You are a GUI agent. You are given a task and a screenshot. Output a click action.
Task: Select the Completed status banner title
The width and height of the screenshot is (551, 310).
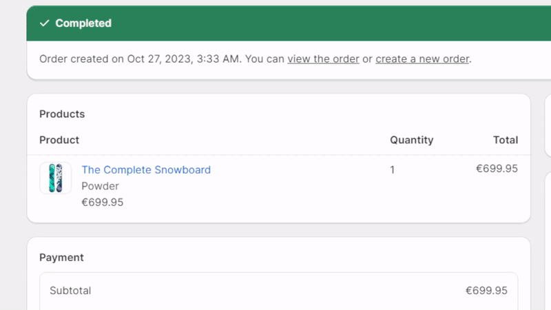coord(83,23)
